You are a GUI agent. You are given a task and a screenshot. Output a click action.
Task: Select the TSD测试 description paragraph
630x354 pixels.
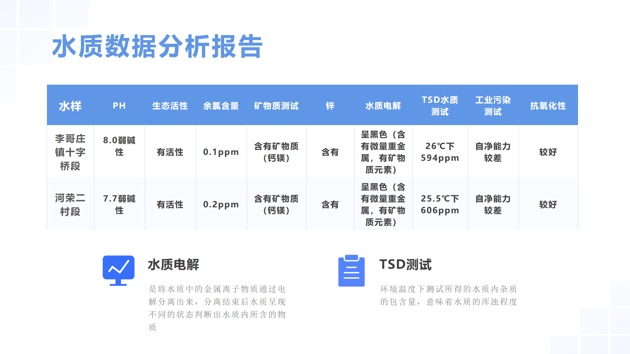[x=448, y=295]
